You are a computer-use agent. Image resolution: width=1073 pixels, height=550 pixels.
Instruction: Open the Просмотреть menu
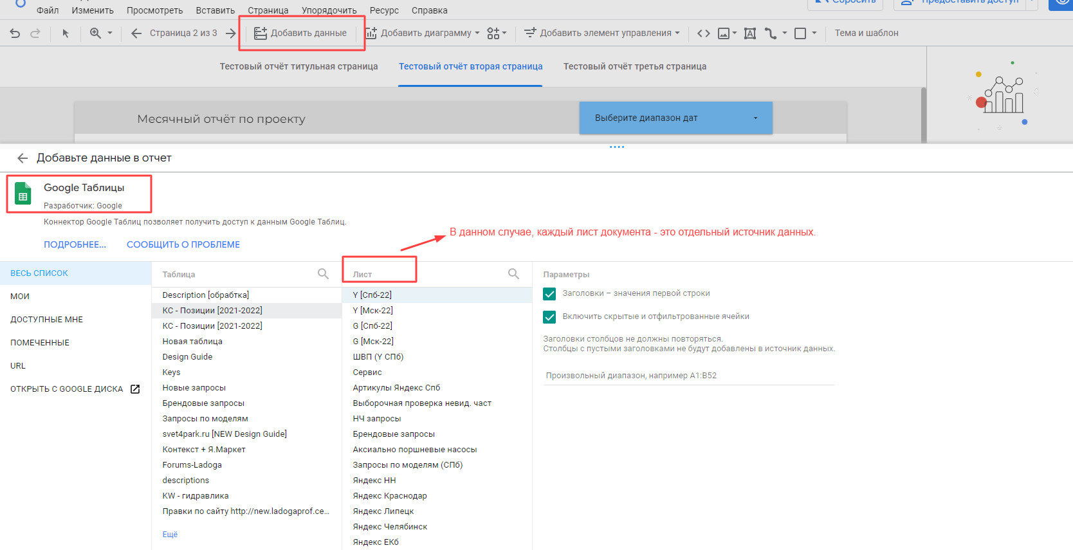154,10
